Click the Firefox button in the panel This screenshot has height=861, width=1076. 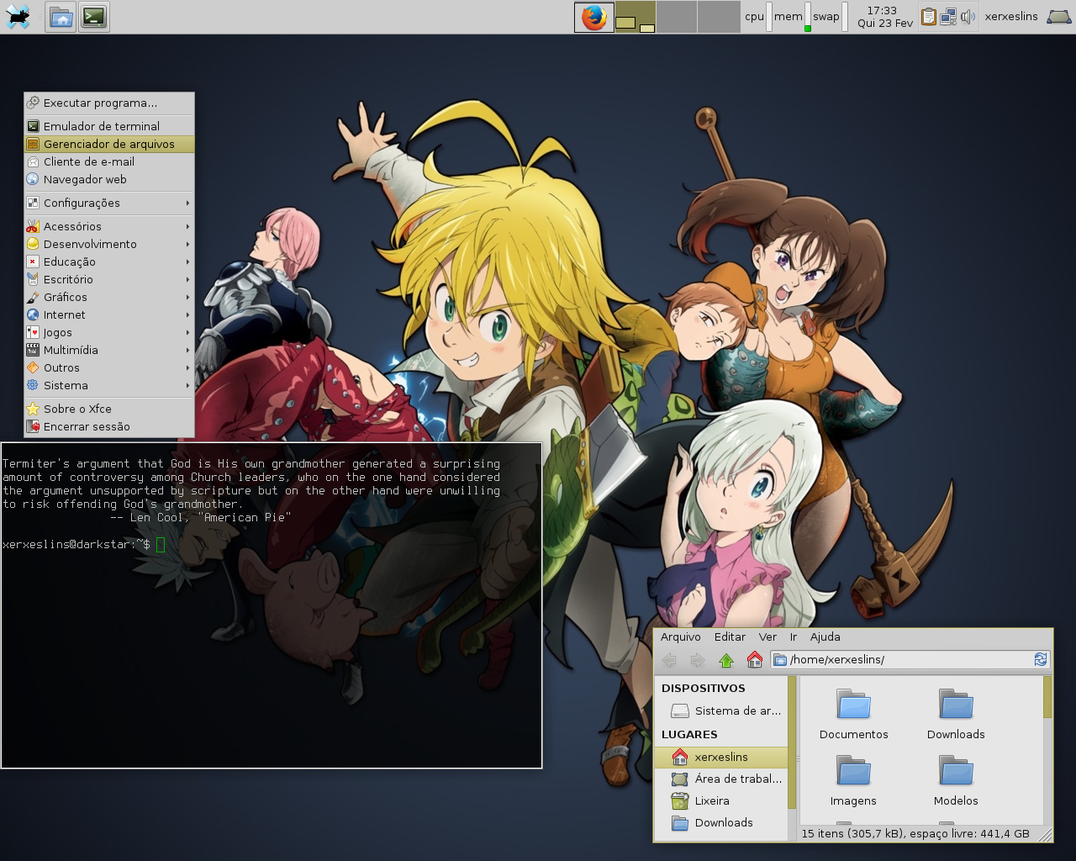(x=594, y=17)
